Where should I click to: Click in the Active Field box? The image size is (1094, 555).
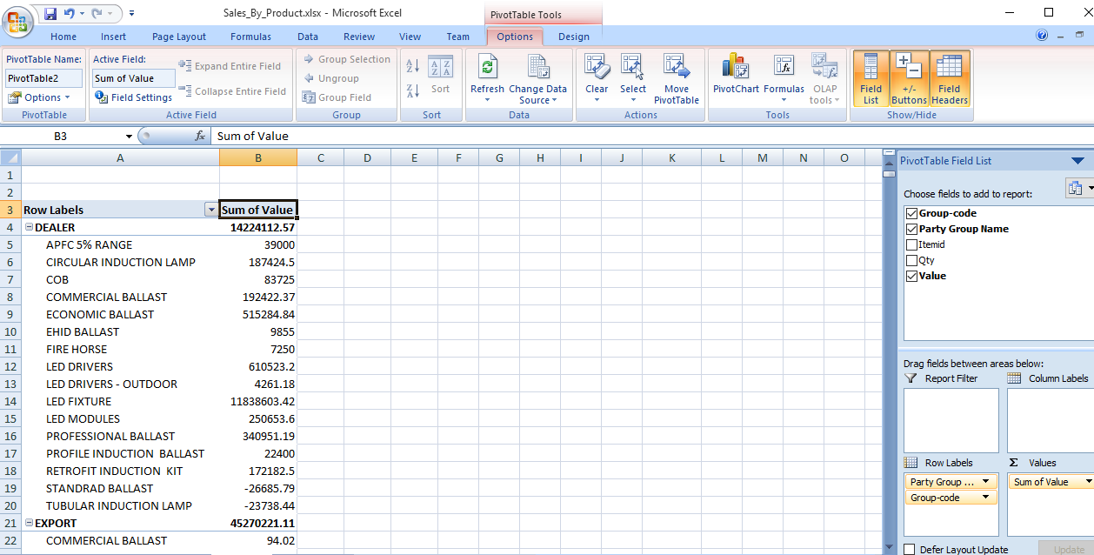[134, 78]
